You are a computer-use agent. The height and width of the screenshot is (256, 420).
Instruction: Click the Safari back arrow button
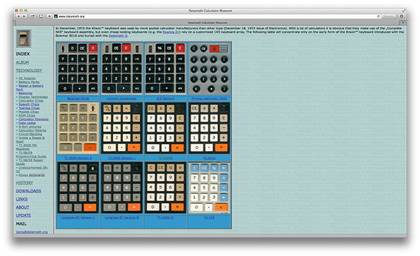(x=18, y=16)
